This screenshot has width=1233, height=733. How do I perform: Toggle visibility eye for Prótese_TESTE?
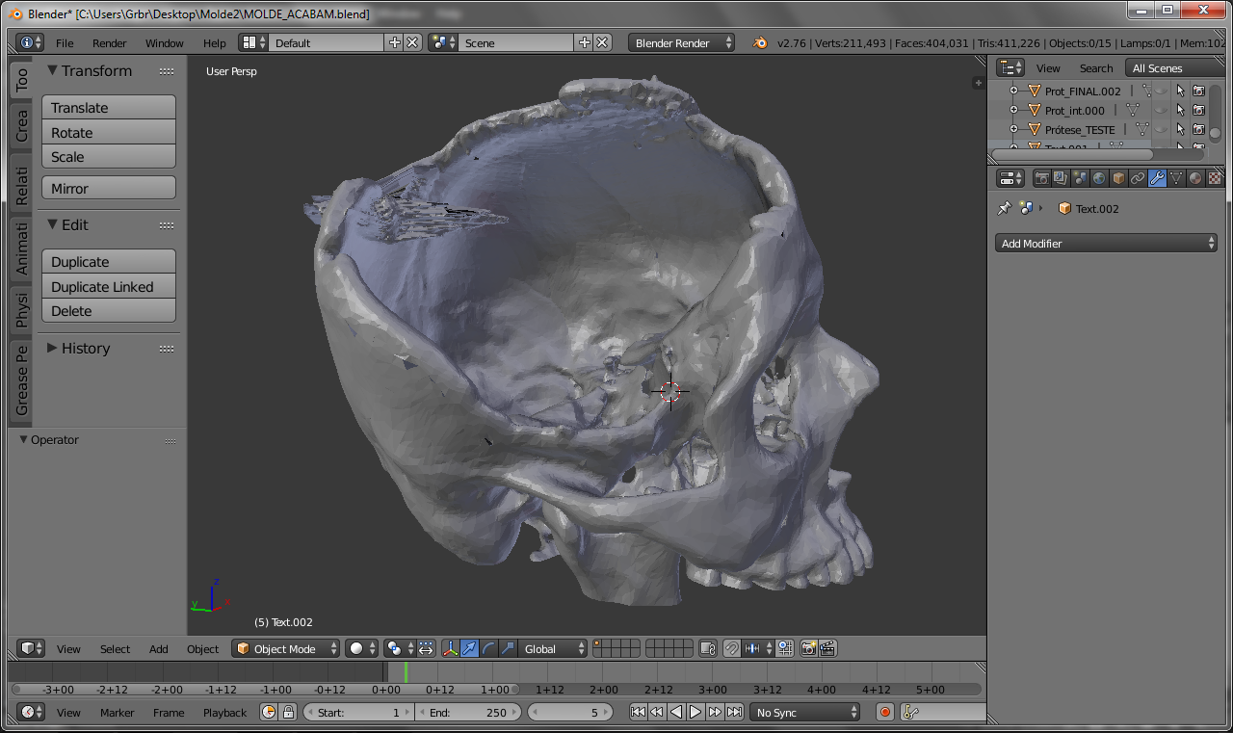pyautogui.click(x=1162, y=129)
